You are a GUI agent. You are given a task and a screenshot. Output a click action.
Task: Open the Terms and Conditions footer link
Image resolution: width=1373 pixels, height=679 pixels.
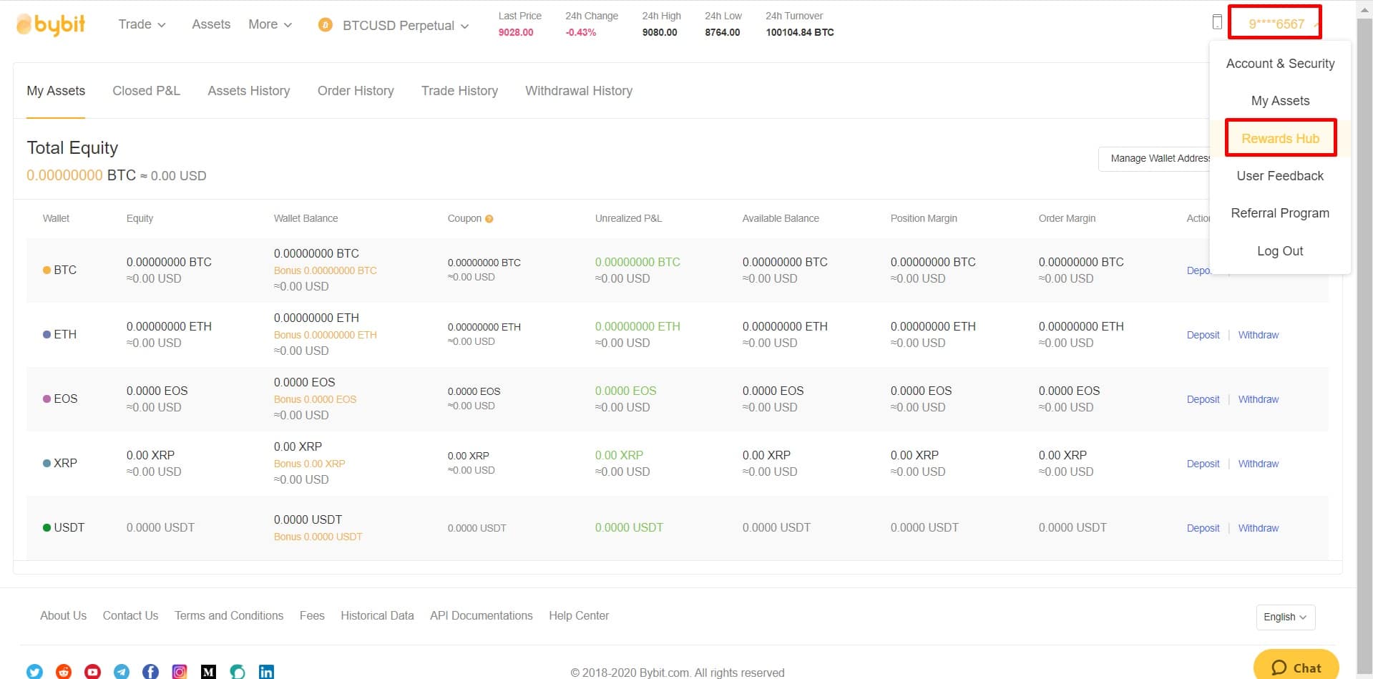[229, 615]
